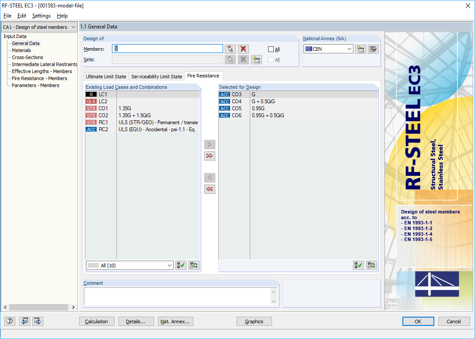Click the grayed delete icon for Sets

point(243,59)
